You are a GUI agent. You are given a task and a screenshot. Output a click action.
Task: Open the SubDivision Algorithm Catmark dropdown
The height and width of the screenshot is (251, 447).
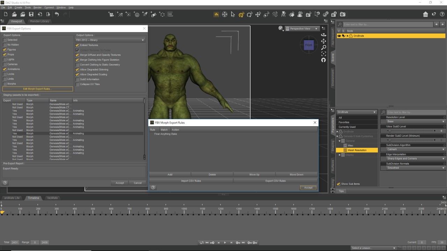[416, 149]
